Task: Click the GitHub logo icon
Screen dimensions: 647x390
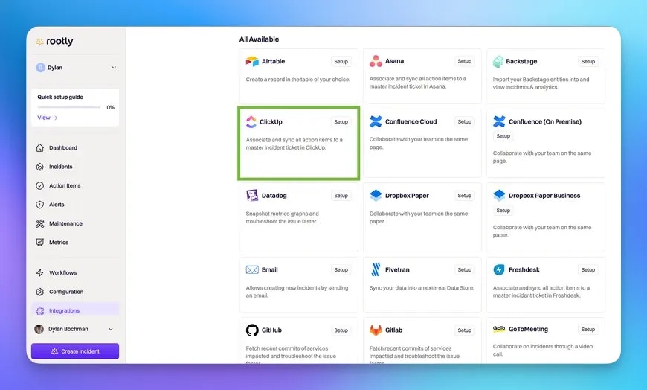Action: pyautogui.click(x=252, y=330)
